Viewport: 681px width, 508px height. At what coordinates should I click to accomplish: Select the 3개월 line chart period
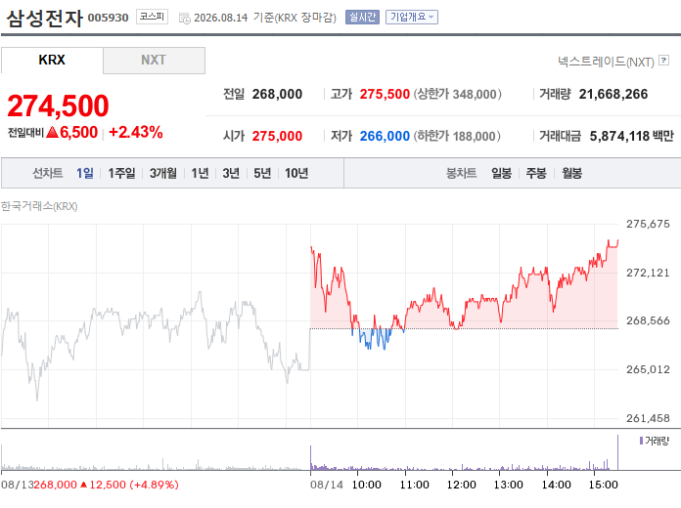163,173
